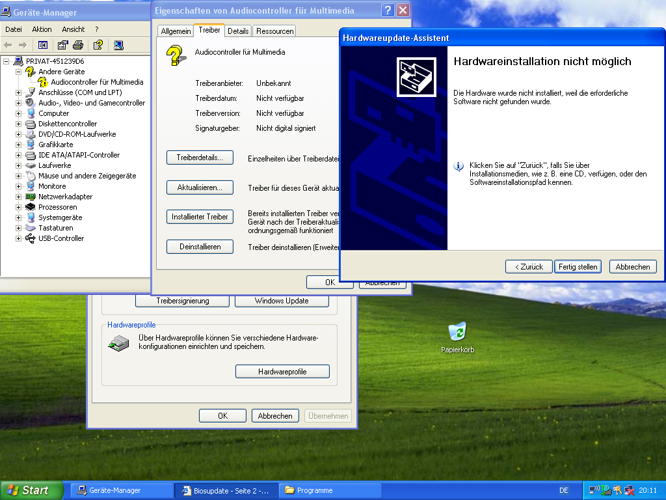Expand the Netzwerkadapter tree node
This screenshot has height=500, width=666.
point(18,197)
